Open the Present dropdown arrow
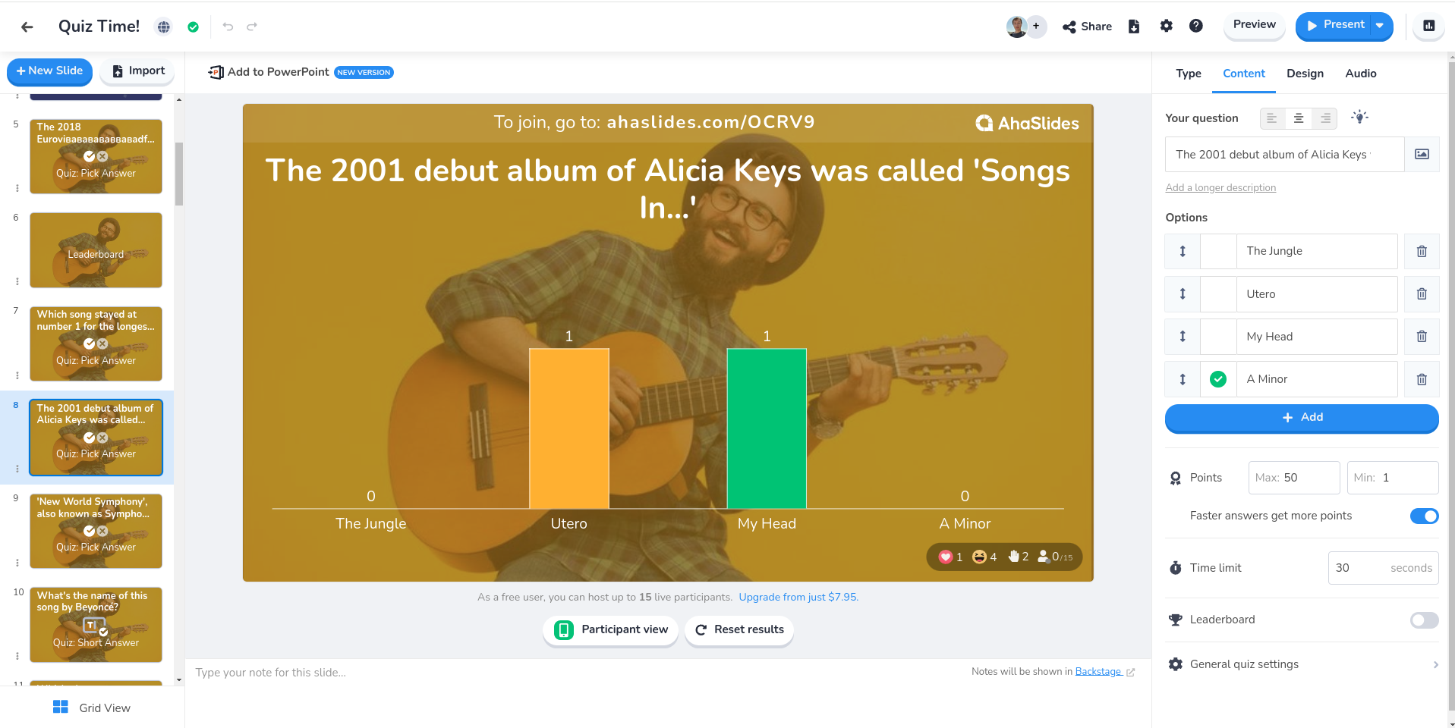Image resolution: width=1455 pixels, height=728 pixels. point(1380,26)
